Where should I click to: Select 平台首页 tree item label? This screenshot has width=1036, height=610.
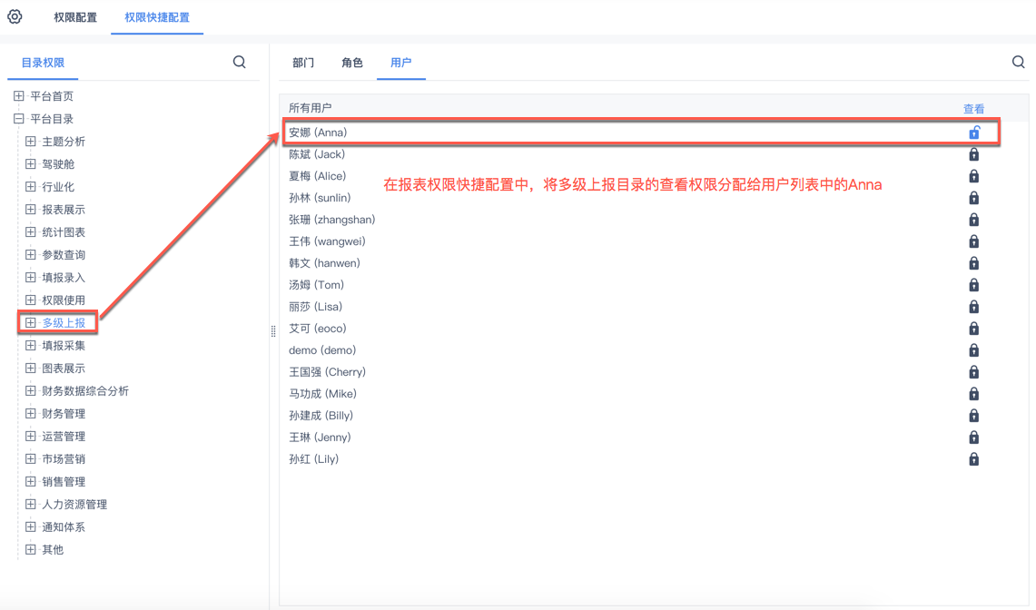[x=52, y=96]
